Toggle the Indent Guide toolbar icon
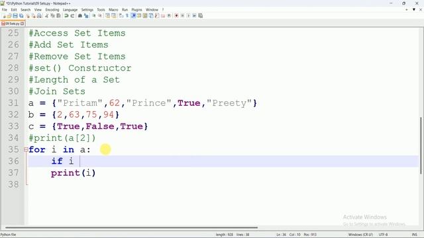 pyautogui.click(x=133, y=16)
